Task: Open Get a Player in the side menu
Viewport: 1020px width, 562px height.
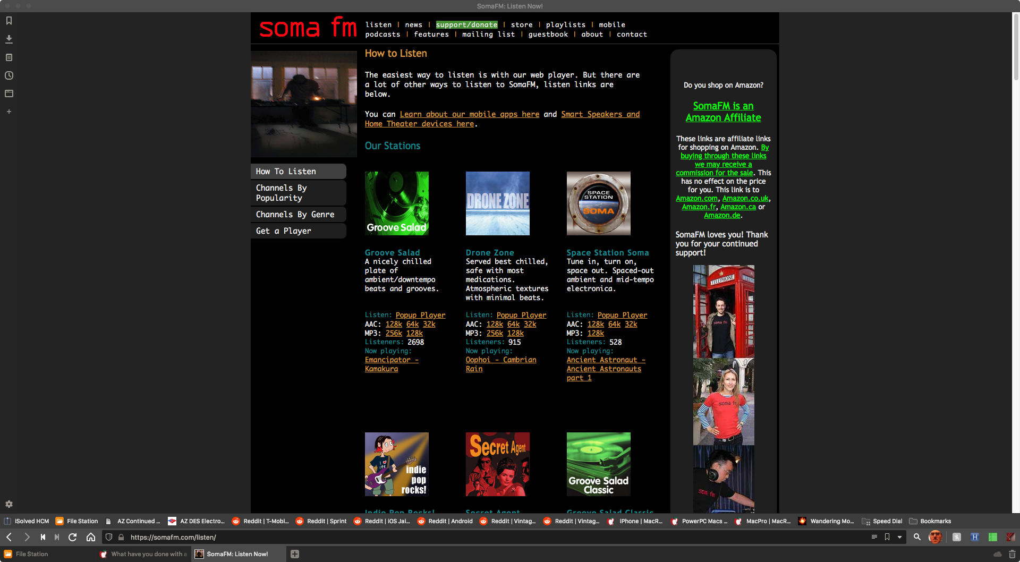Action: tap(299, 231)
